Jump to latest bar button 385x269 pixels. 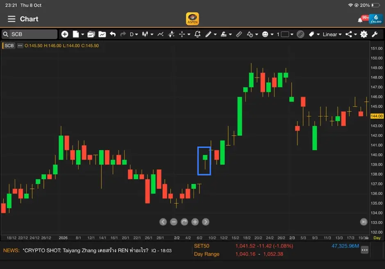click(364, 222)
